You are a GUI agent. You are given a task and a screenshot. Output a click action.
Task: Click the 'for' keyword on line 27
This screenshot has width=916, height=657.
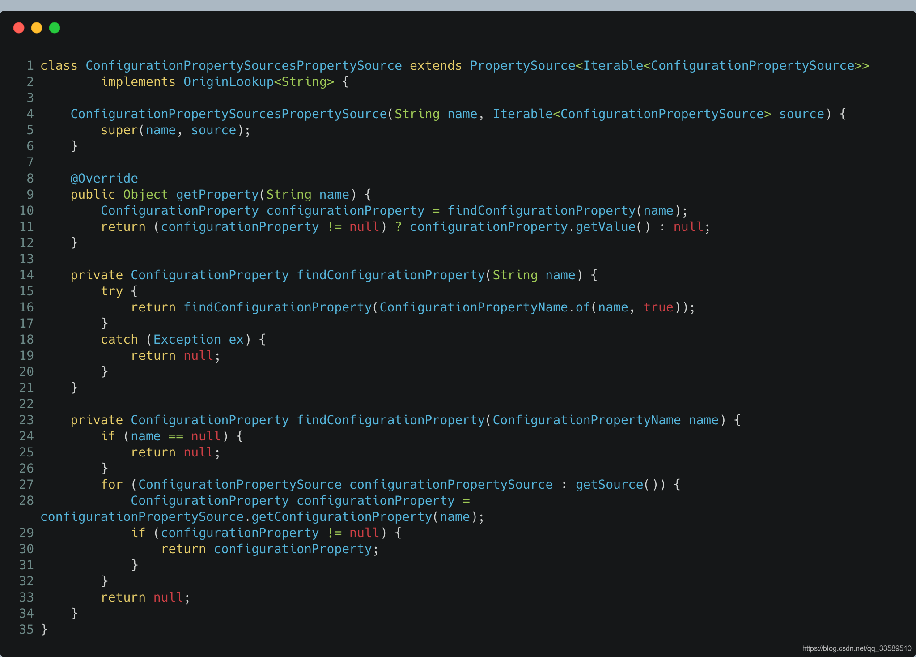[x=112, y=485]
